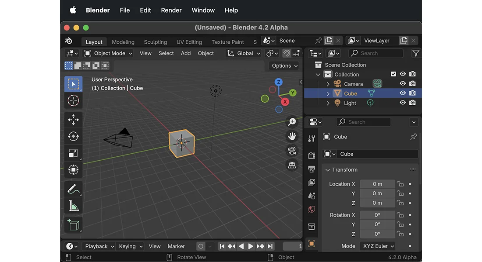The width and height of the screenshot is (482, 262).
Task: Switch perspective/orthographic grid button
Action: coord(292,165)
